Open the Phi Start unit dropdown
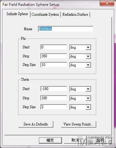Viewport: 116px width, 148px height. click(x=80, y=47)
